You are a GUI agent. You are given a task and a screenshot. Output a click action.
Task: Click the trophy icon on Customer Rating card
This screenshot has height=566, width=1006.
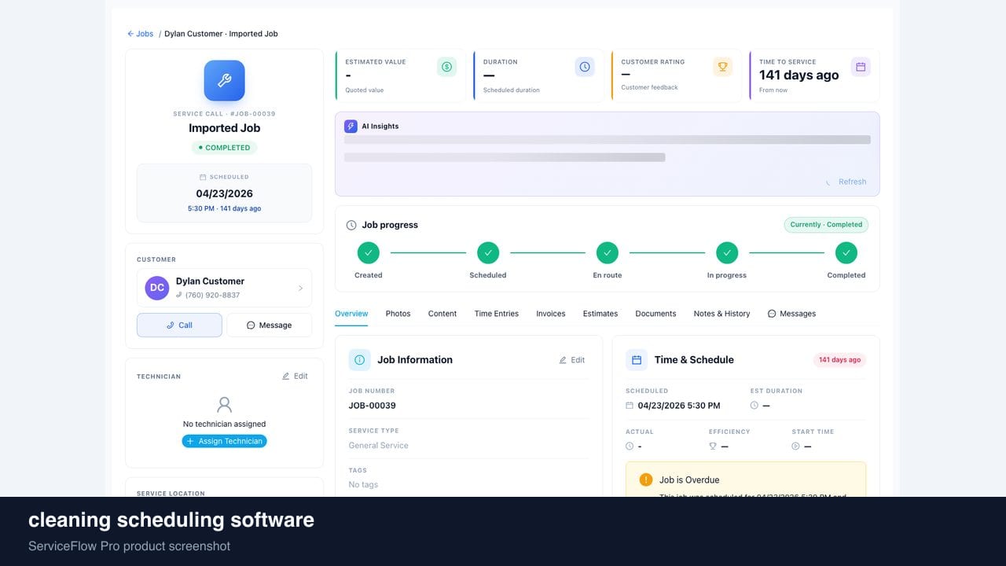[722, 67]
